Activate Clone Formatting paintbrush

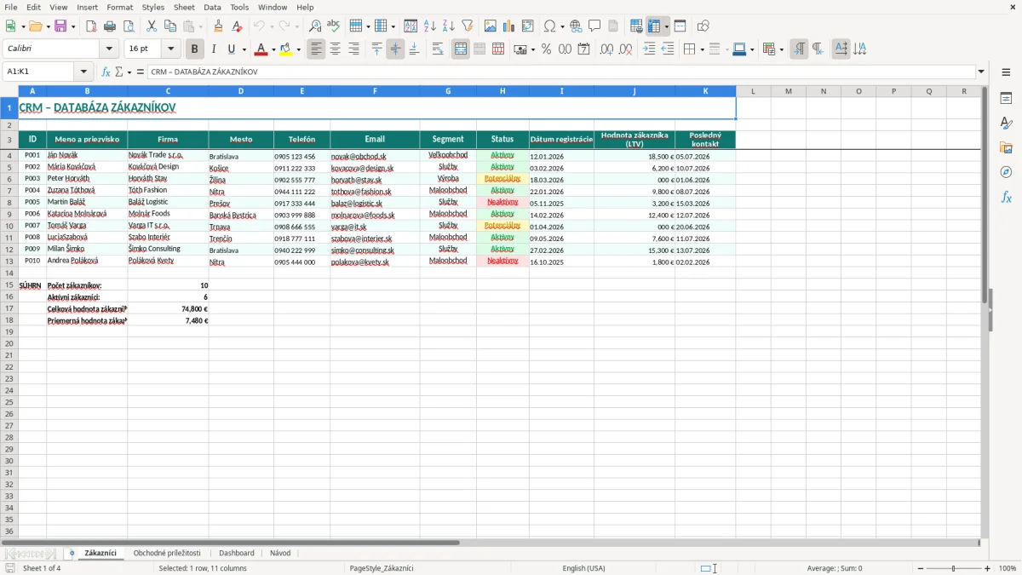218,26
